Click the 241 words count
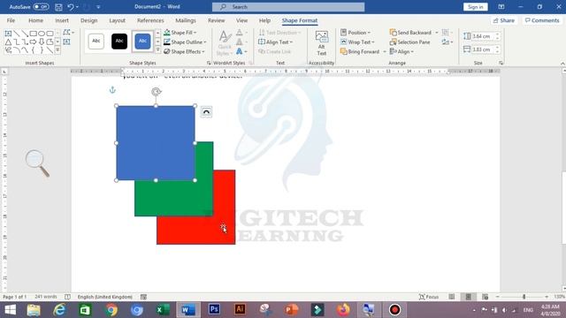Viewport: 566px width, 318px height. [x=46, y=297]
